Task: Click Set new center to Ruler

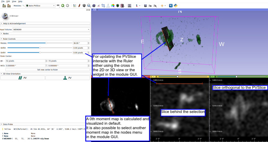Action: [47, 70]
